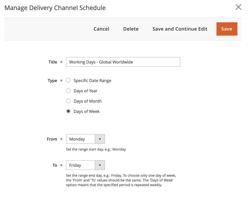Click the Cancel button
Screen dimensions: 248x197
(101, 29)
